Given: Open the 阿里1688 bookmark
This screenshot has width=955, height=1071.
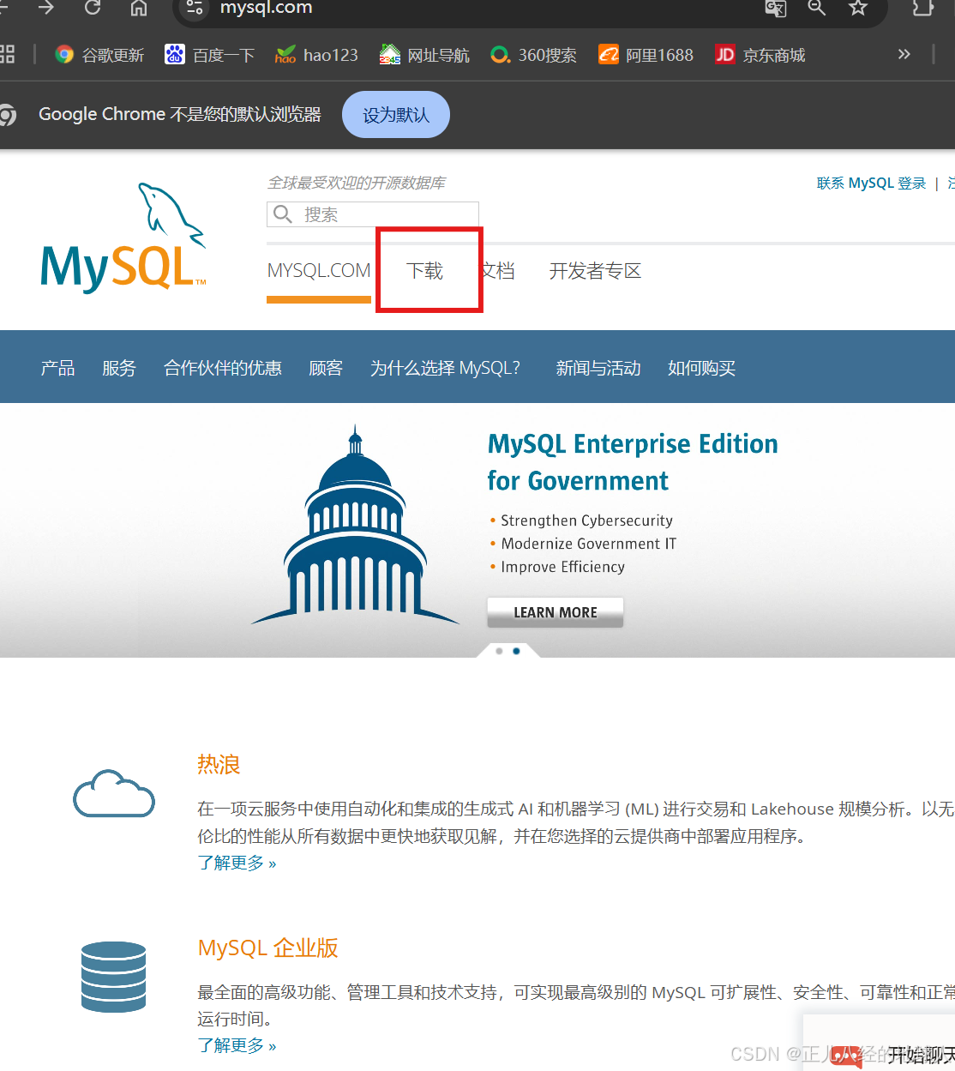Looking at the screenshot, I should coord(646,55).
